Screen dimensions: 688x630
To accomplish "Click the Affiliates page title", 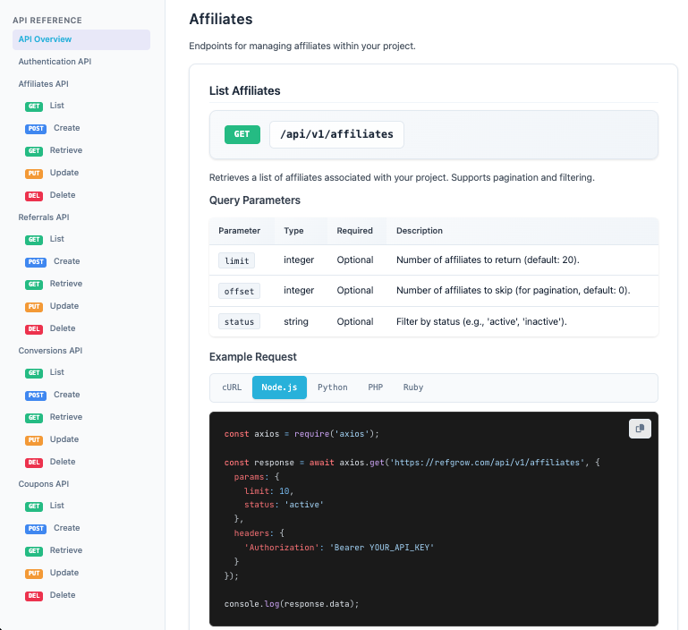I will [x=221, y=20].
